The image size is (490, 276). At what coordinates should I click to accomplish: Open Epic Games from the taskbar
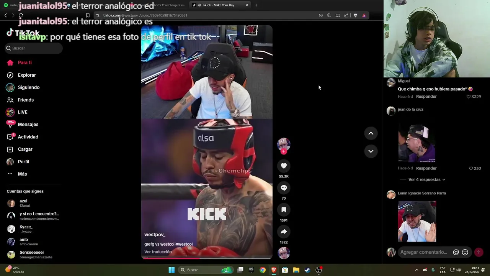pyautogui.click(x=252, y=270)
